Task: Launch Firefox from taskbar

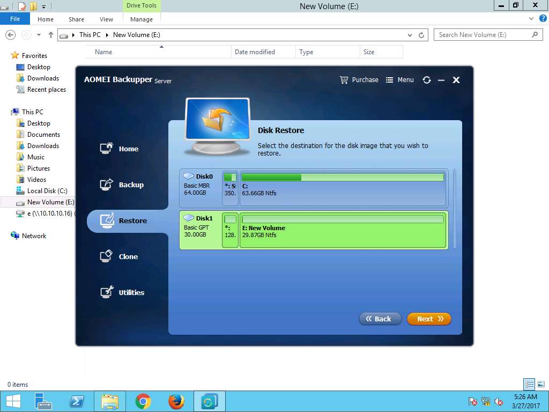Action: [176, 401]
